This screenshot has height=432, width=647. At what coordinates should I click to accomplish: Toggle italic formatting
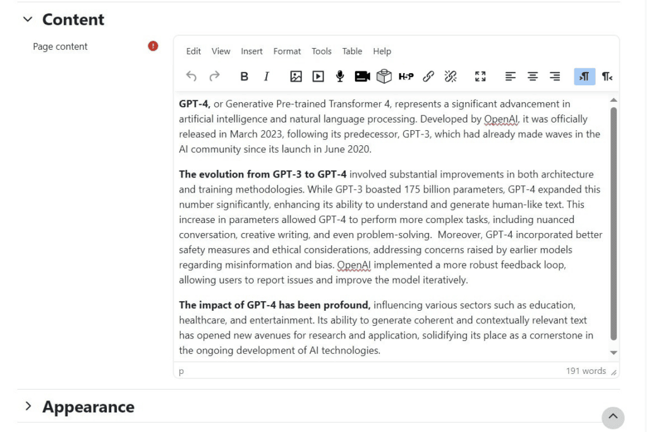[x=267, y=76]
